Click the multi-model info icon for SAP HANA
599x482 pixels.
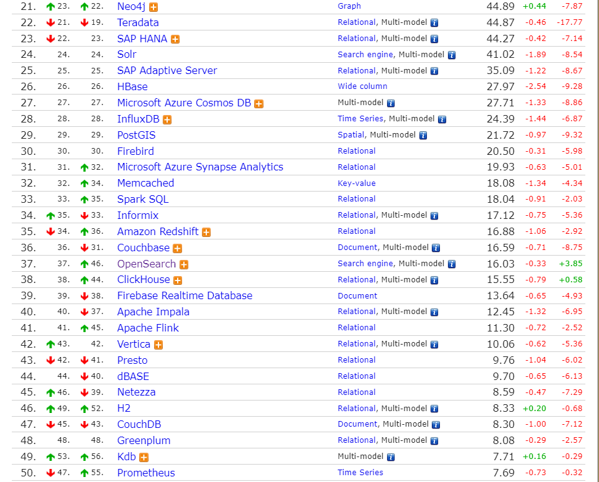(434, 39)
